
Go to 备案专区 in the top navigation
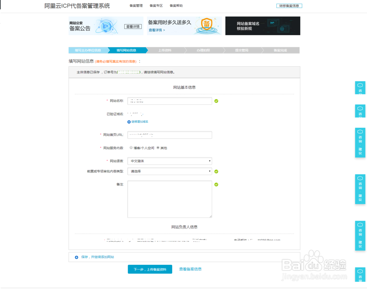[x=156, y=6]
